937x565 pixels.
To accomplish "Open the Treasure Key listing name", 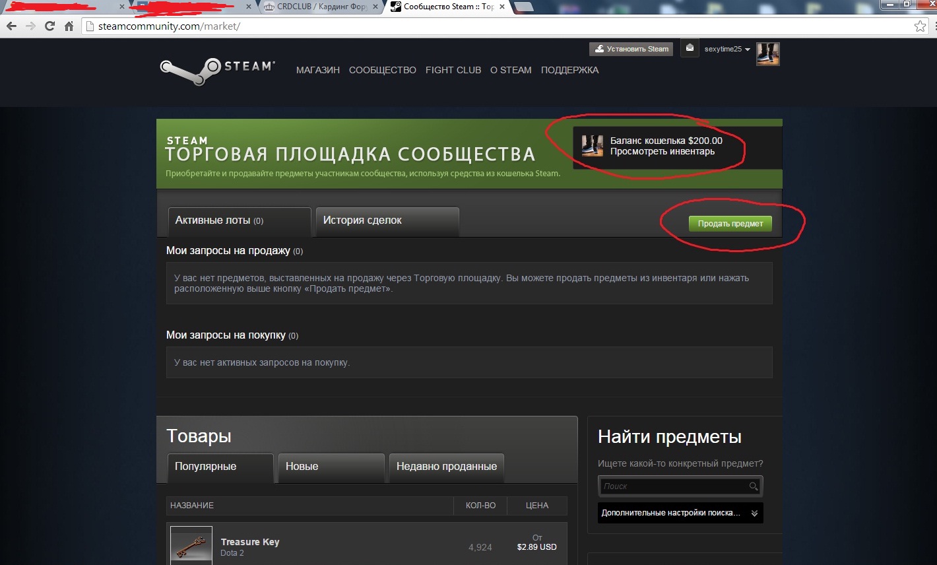I will tap(250, 542).
